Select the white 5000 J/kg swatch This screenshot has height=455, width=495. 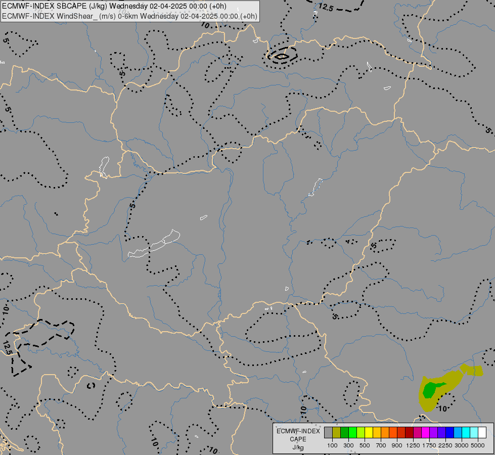pyautogui.click(x=482, y=432)
